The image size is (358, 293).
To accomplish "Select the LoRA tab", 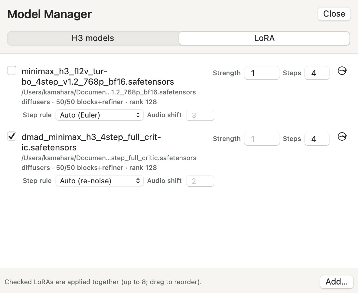I will click(264, 38).
